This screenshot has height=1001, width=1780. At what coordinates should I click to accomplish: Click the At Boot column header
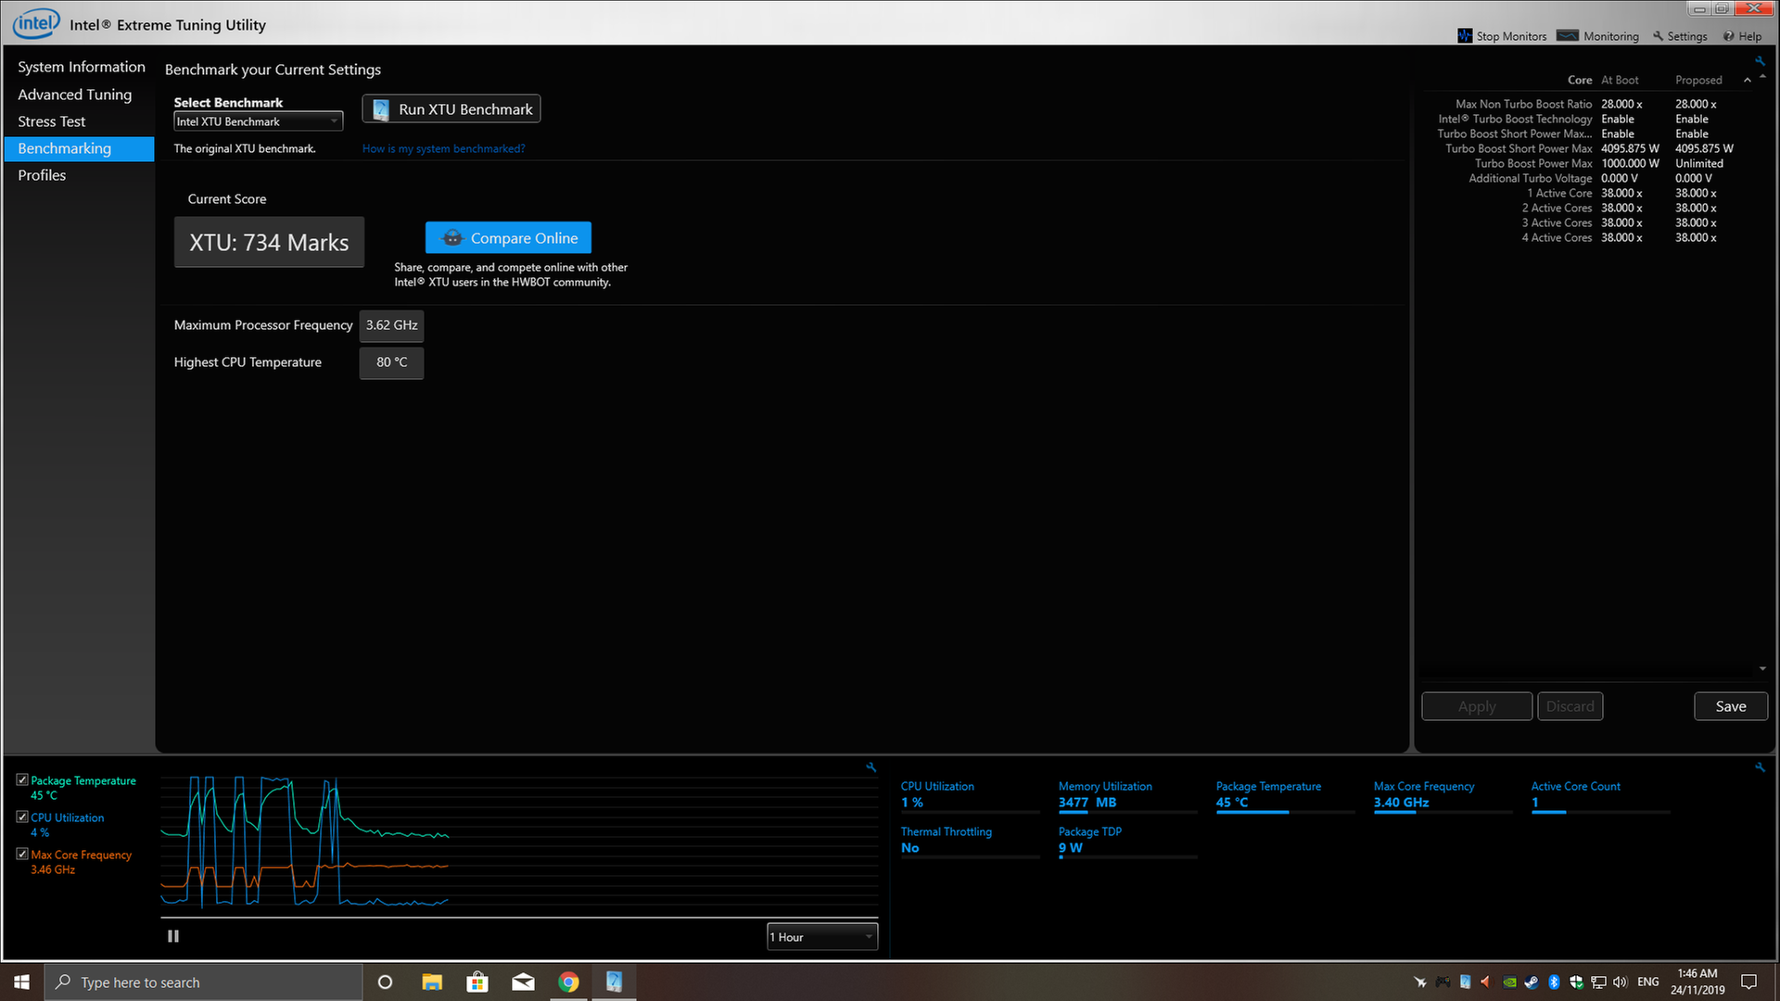(1620, 81)
